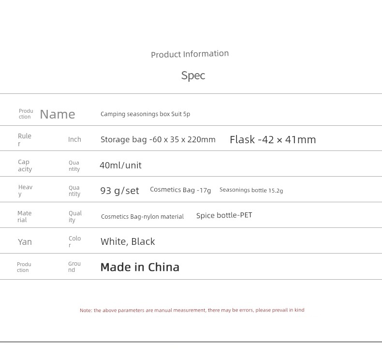The height and width of the screenshot is (360, 382).
Task: Click the "Heavy" row label
Action: (x=25, y=190)
